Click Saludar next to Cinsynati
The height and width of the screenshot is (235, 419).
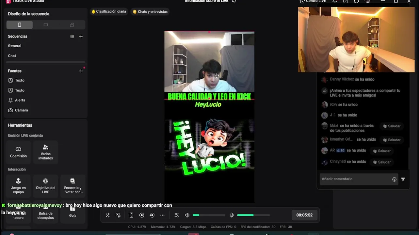click(x=382, y=162)
